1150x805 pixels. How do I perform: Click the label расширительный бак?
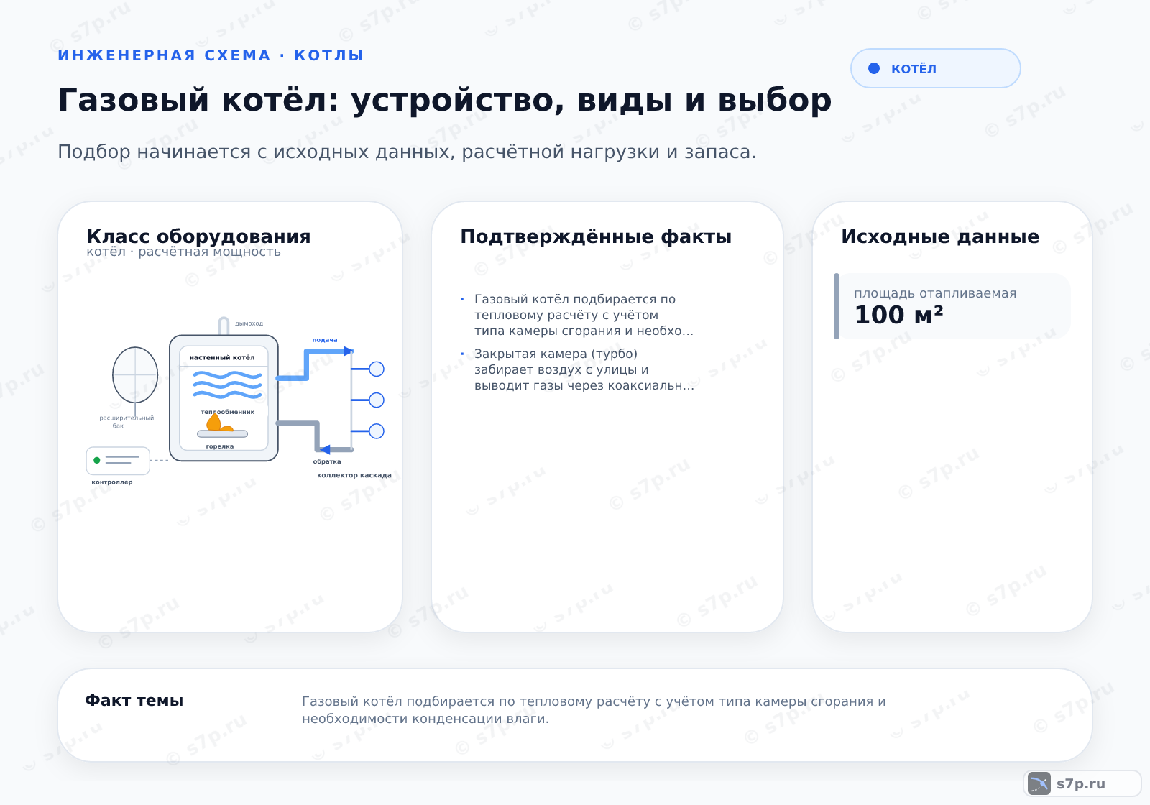point(126,422)
